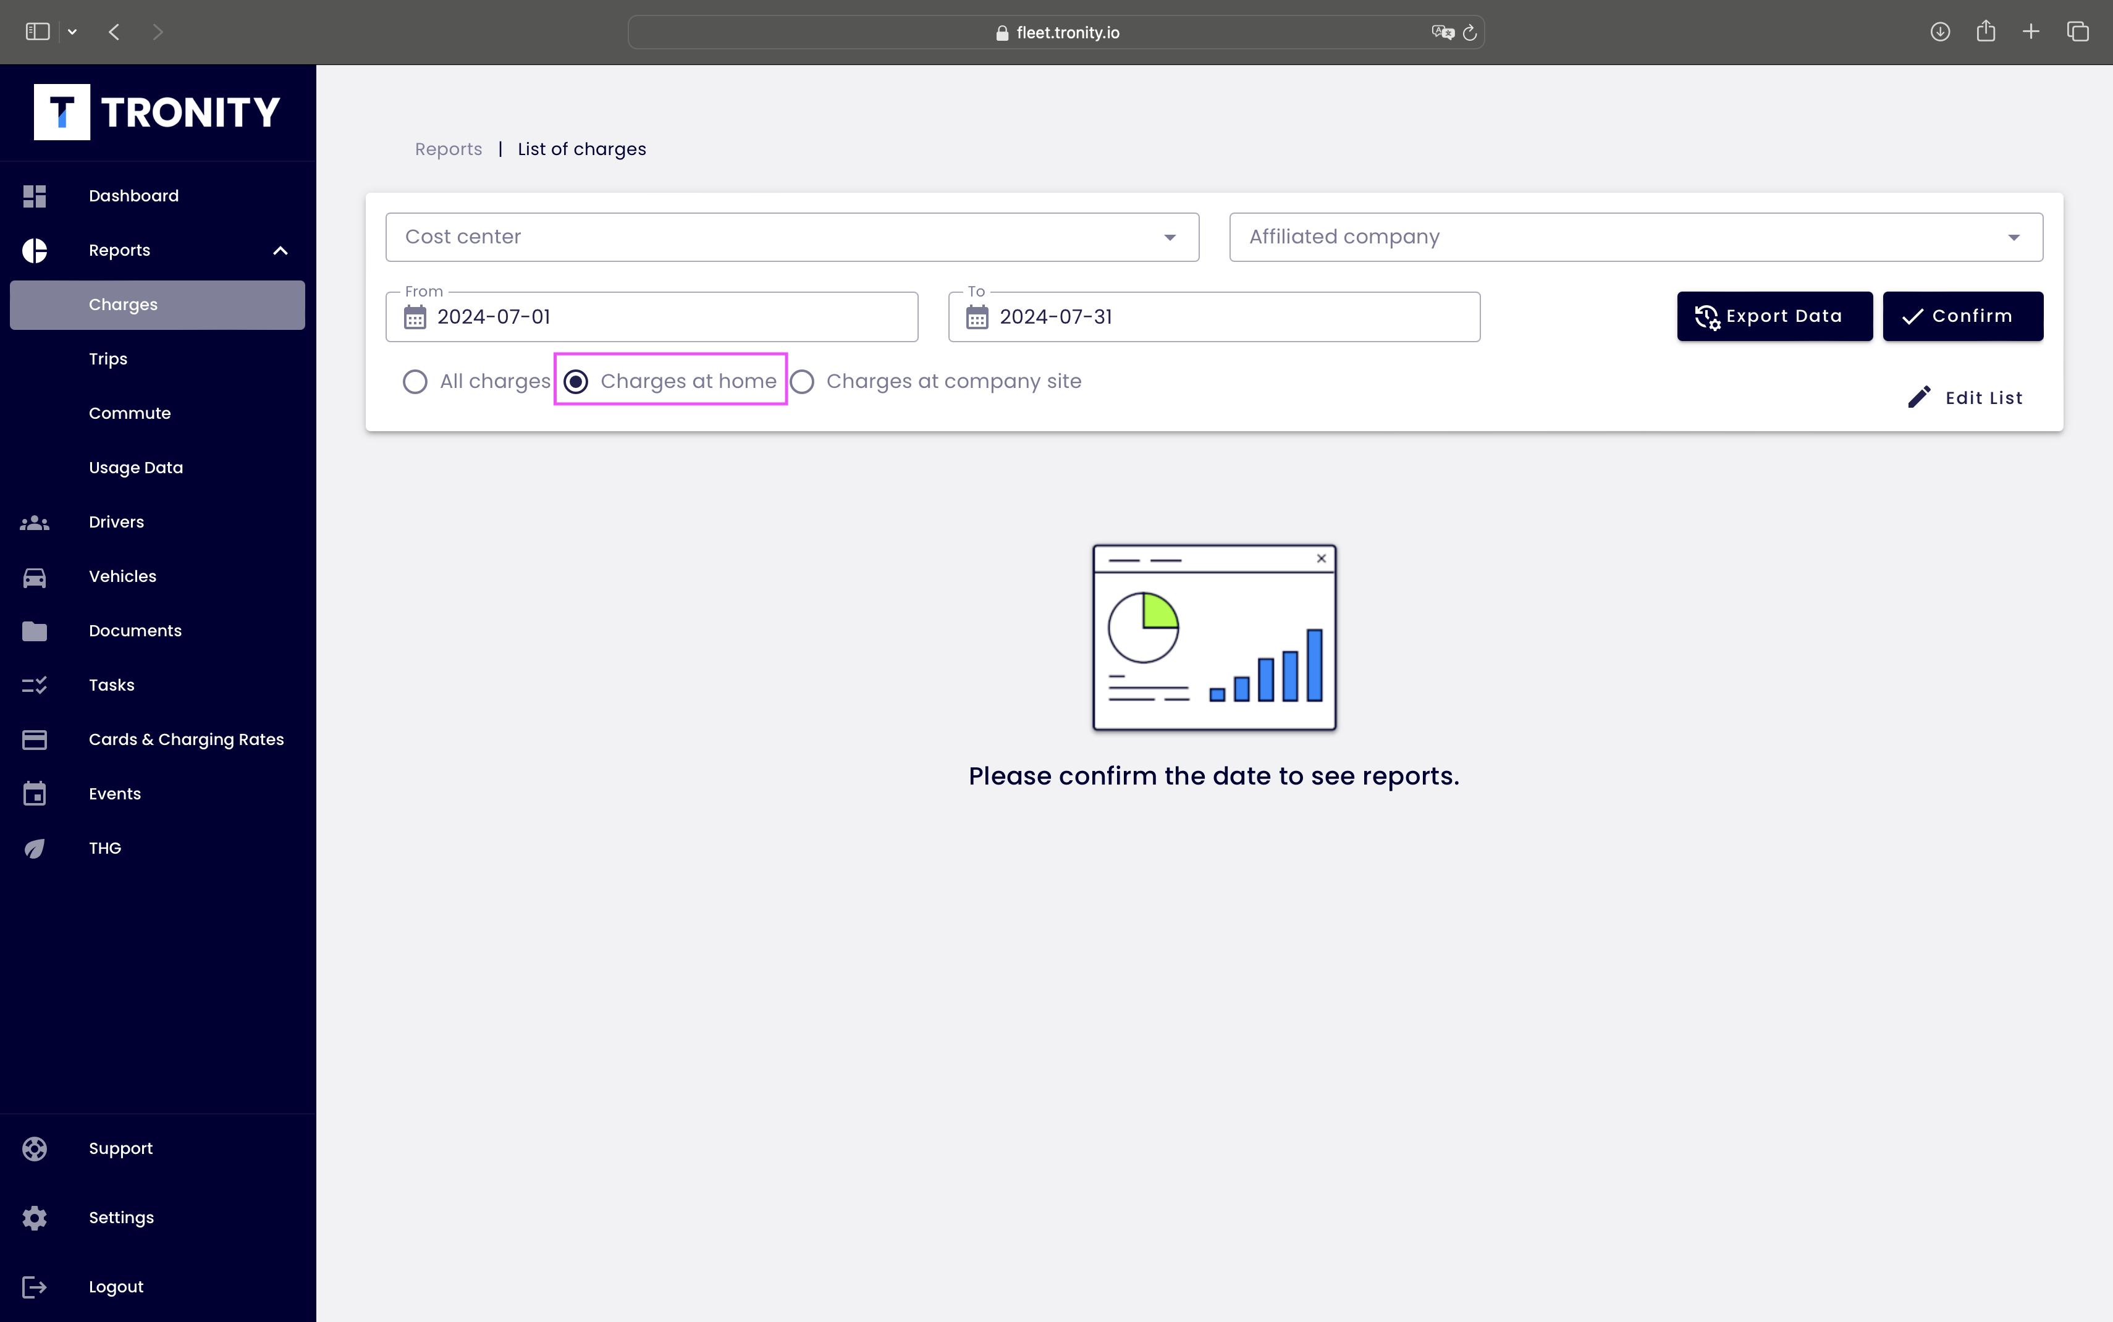Click the Support lifebuoy icon
Screen dimensions: 2113x1322
click(34, 1149)
